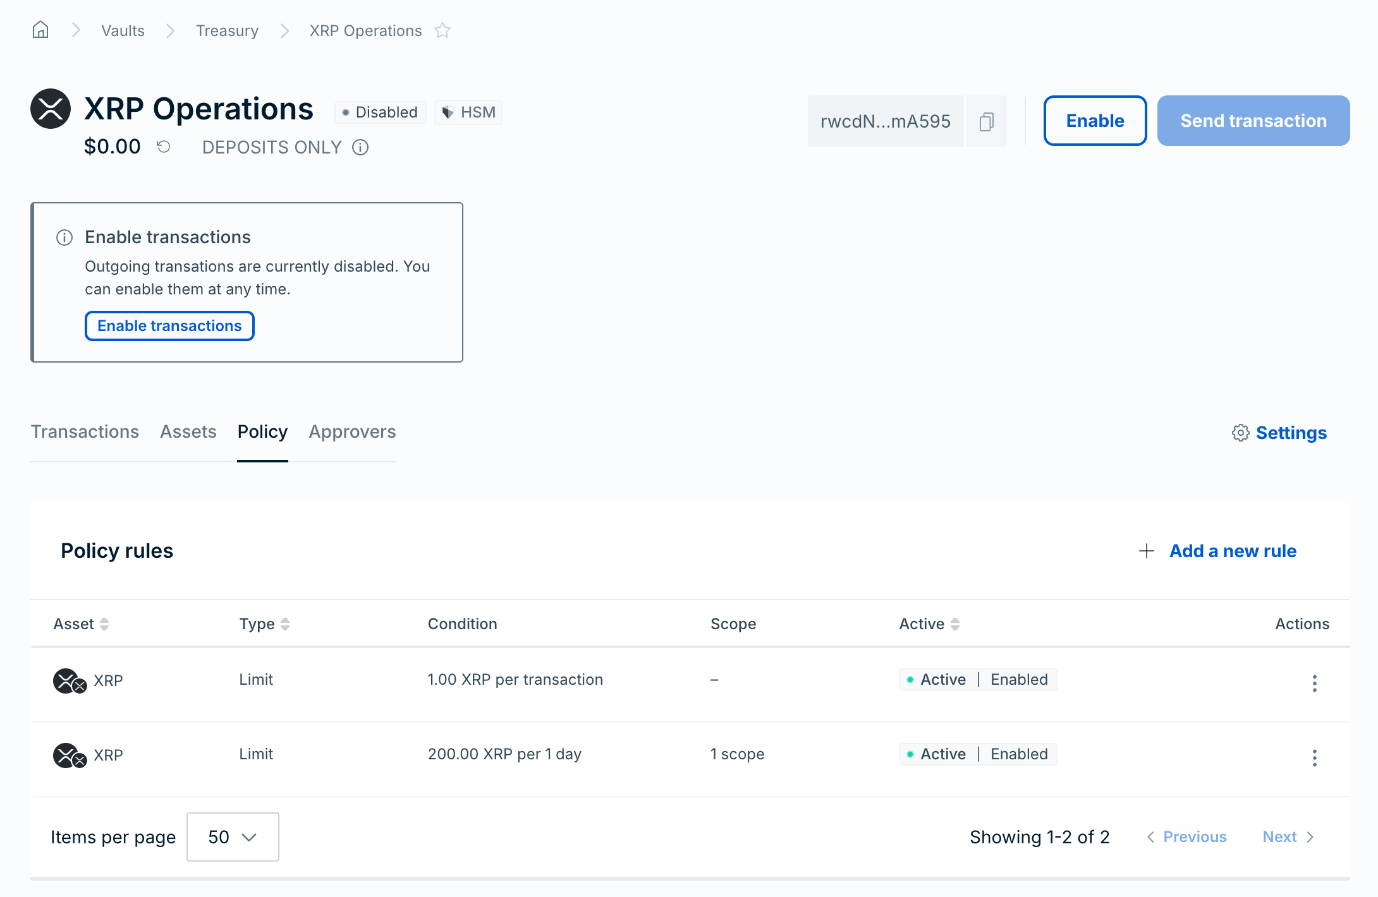Click the Disabled status badge

pyautogui.click(x=380, y=112)
